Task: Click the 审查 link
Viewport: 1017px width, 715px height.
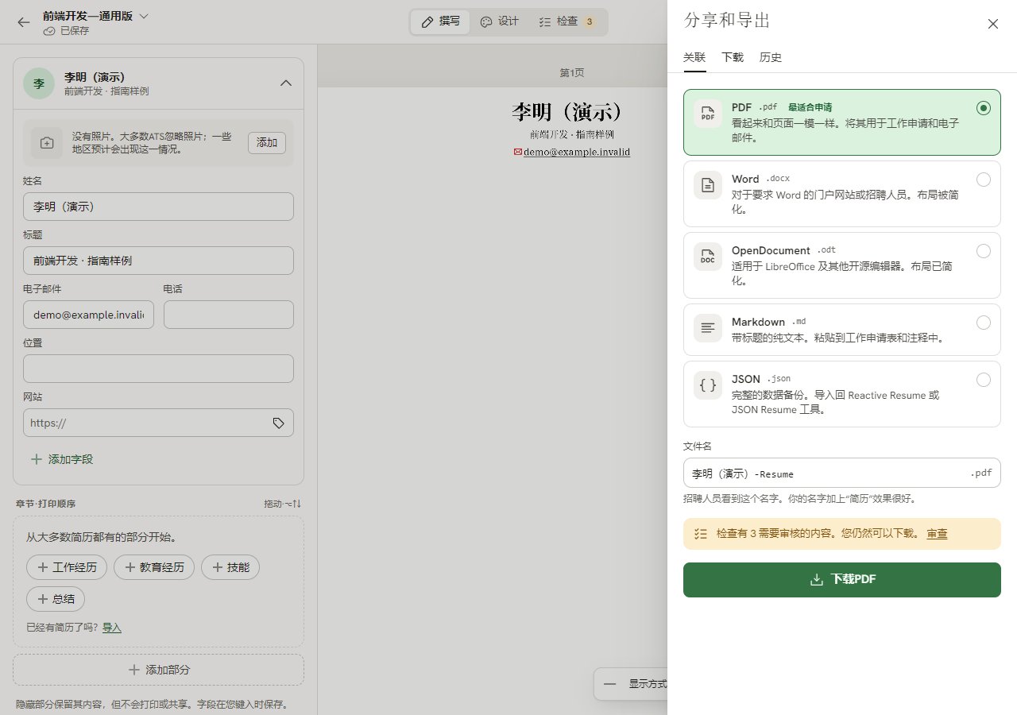Action: tap(937, 534)
